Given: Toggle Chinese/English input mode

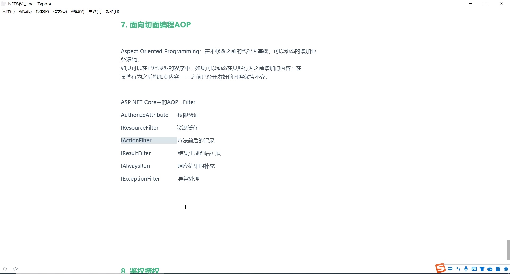Looking at the screenshot, I should 450,269.
